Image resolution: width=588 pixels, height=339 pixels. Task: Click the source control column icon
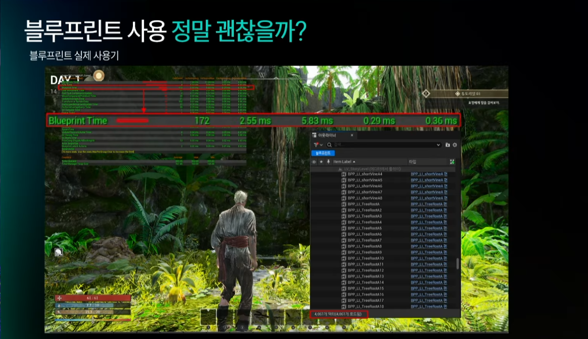pyautogui.click(x=452, y=162)
